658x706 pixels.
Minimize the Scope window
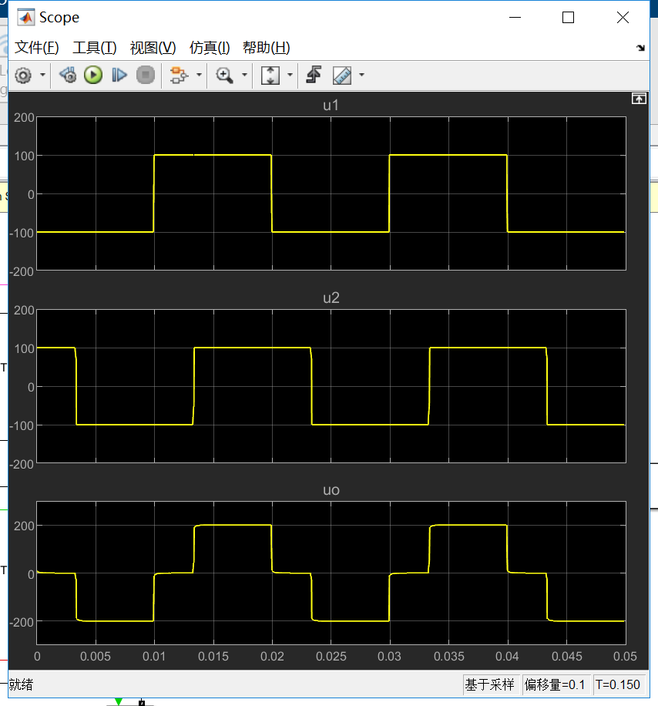coord(515,18)
